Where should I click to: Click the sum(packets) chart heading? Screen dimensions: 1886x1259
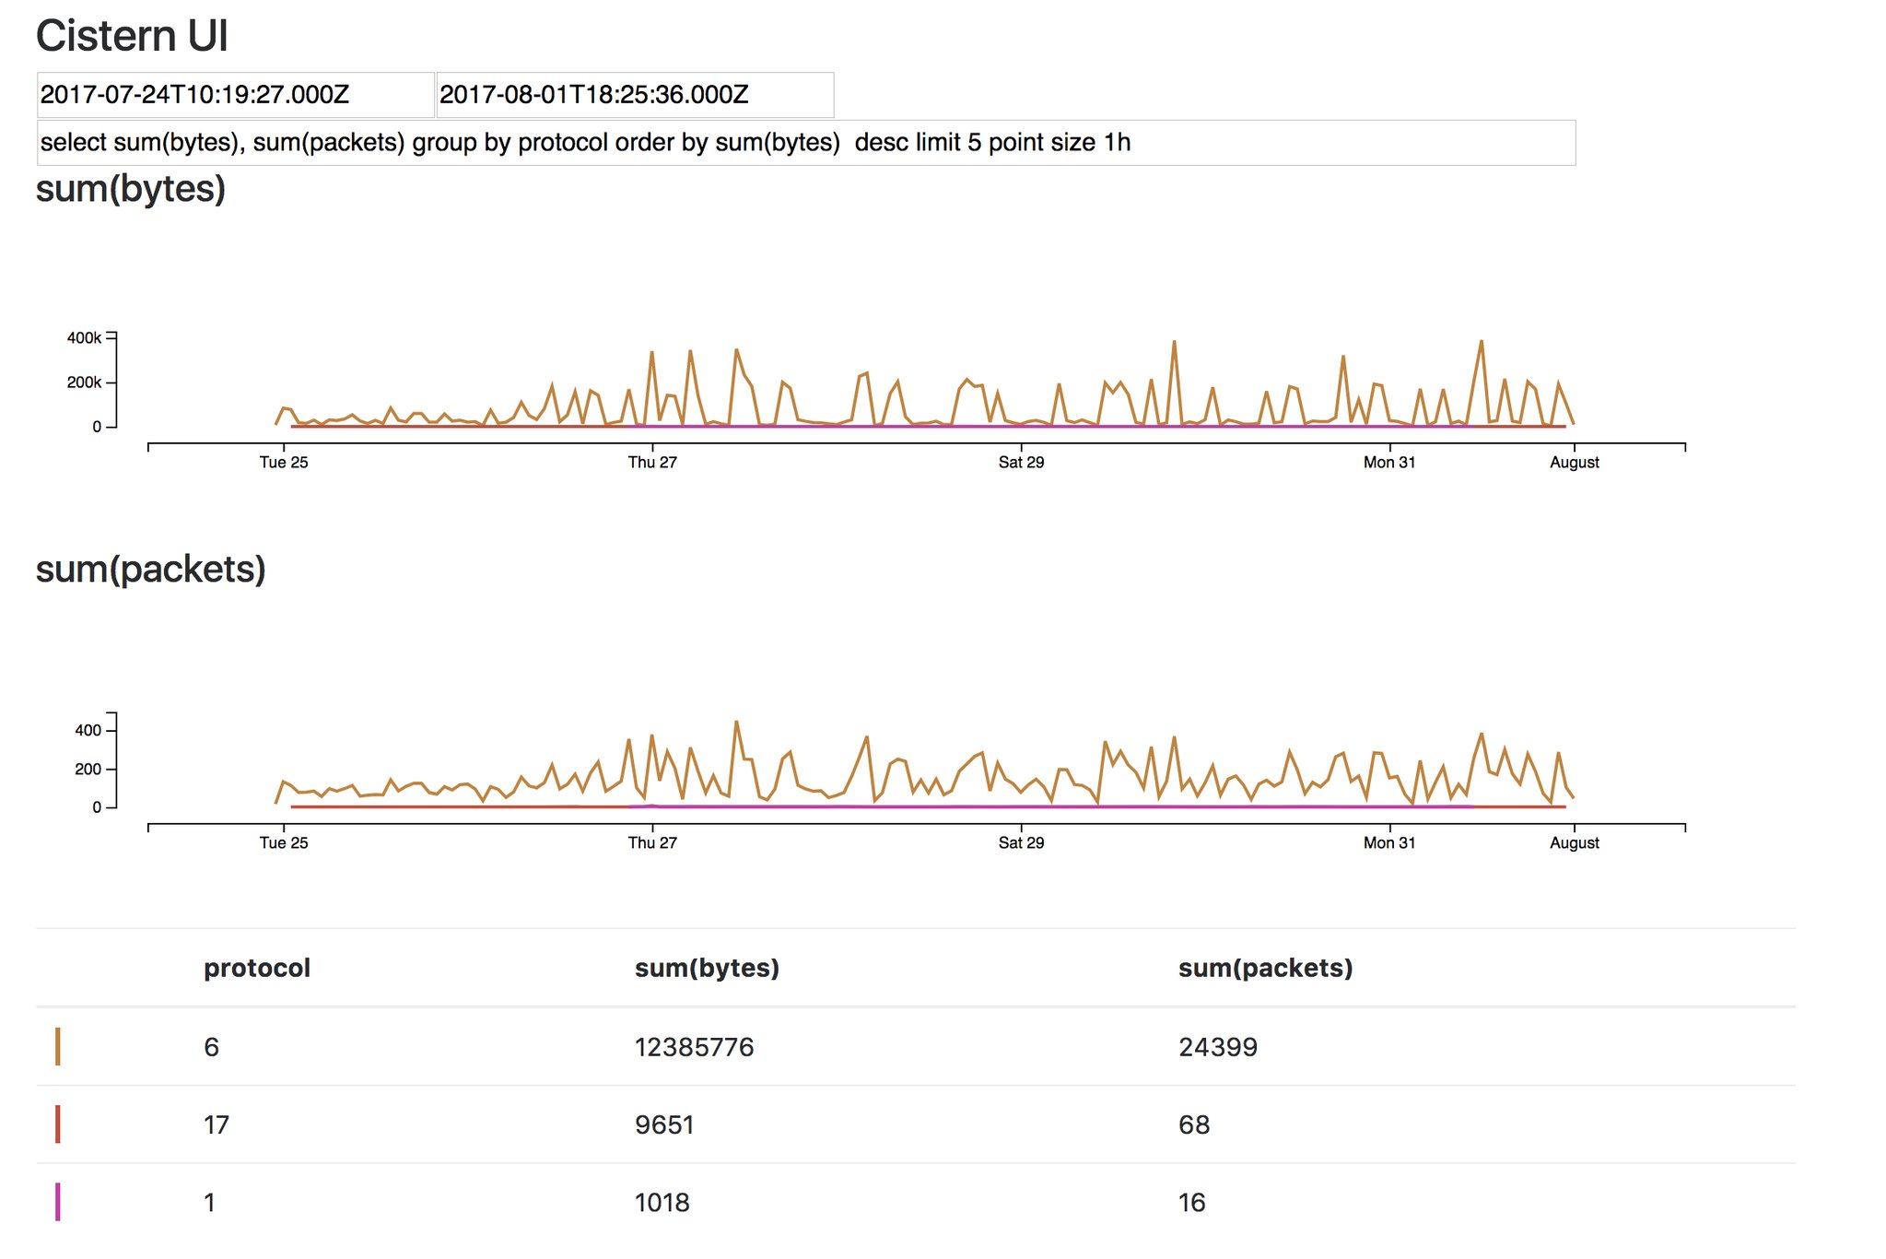pos(150,570)
